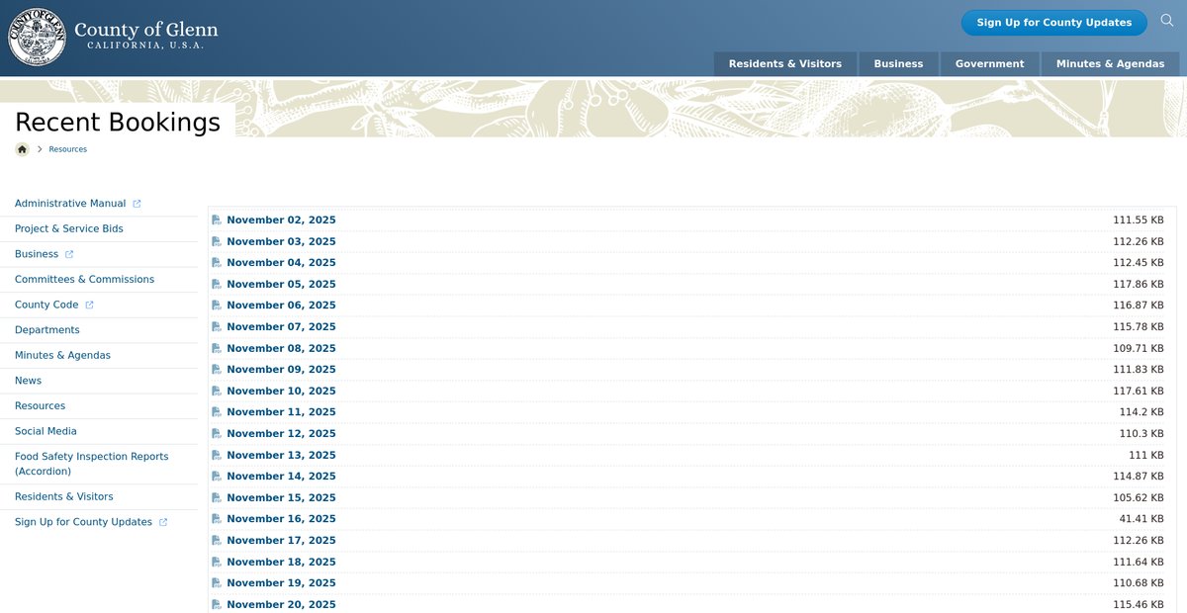Click the file icon beside November 09, 2025
This screenshot has height=613, width=1187.
(217, 370)
